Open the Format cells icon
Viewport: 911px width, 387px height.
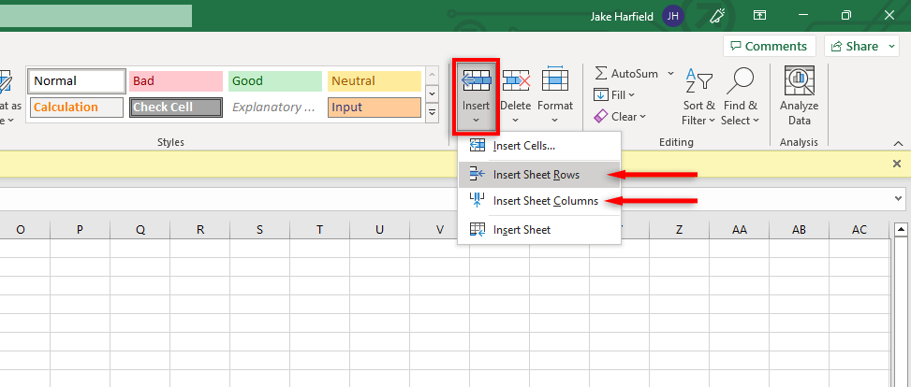(x=555, y=82)
